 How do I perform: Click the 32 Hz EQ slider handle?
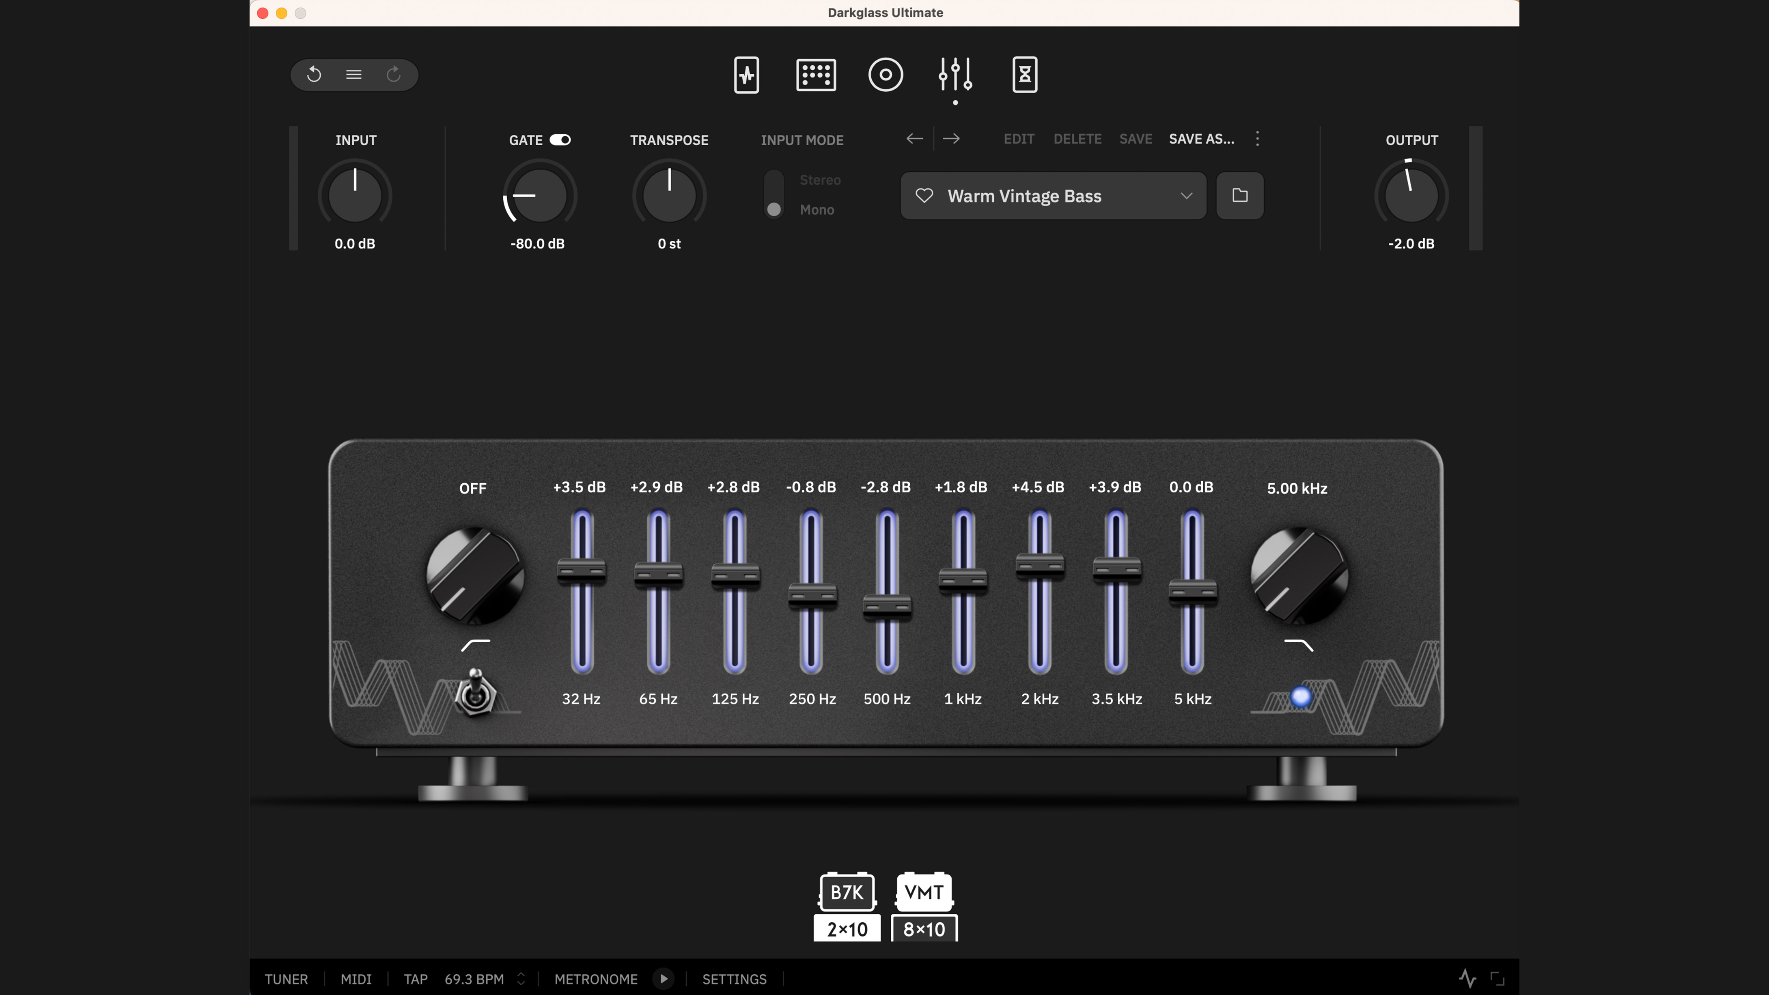[x=582, y=570]
